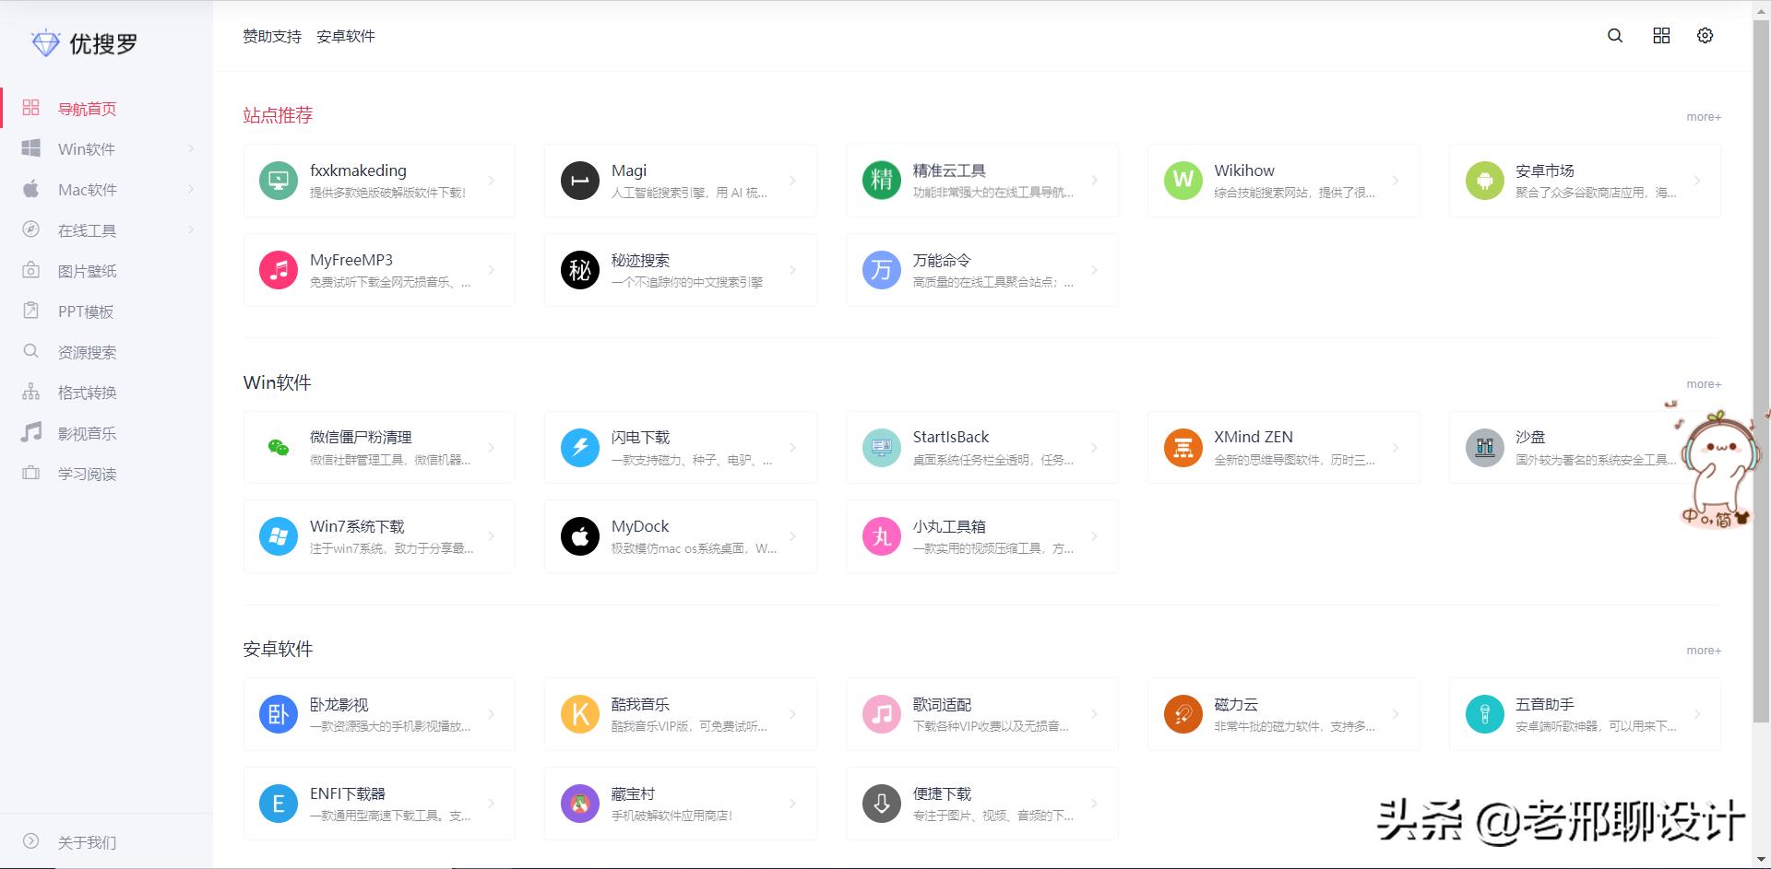1771x869 pixels.
Task: Expand the Win软件 sidebar submenu
Action: click(191, 149)
